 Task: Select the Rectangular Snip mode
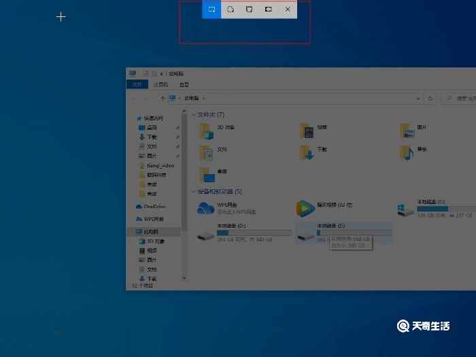click(211, 10)
